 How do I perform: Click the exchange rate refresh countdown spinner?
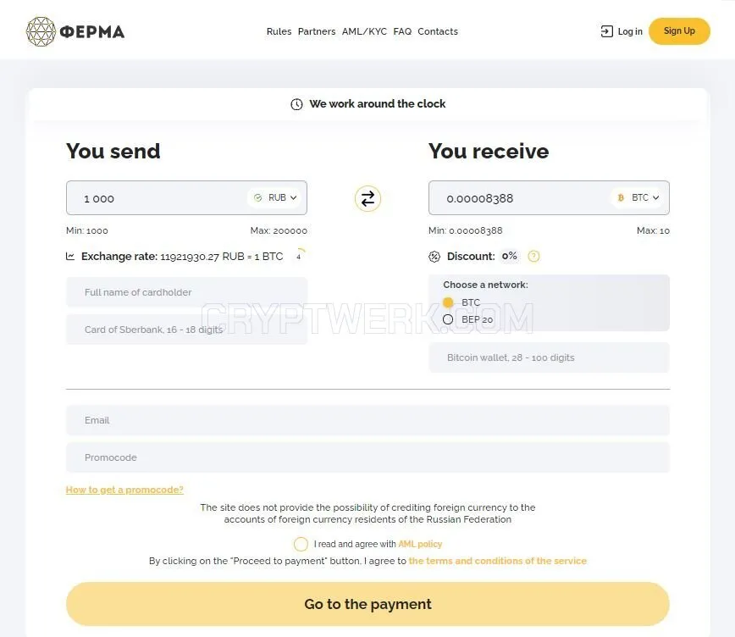[299, 256]
